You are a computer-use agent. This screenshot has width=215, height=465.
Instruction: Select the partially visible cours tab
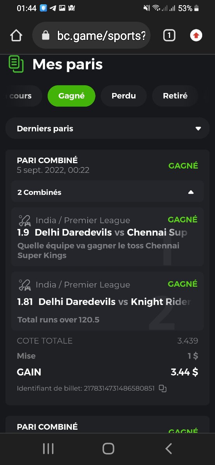click(21, 96)
